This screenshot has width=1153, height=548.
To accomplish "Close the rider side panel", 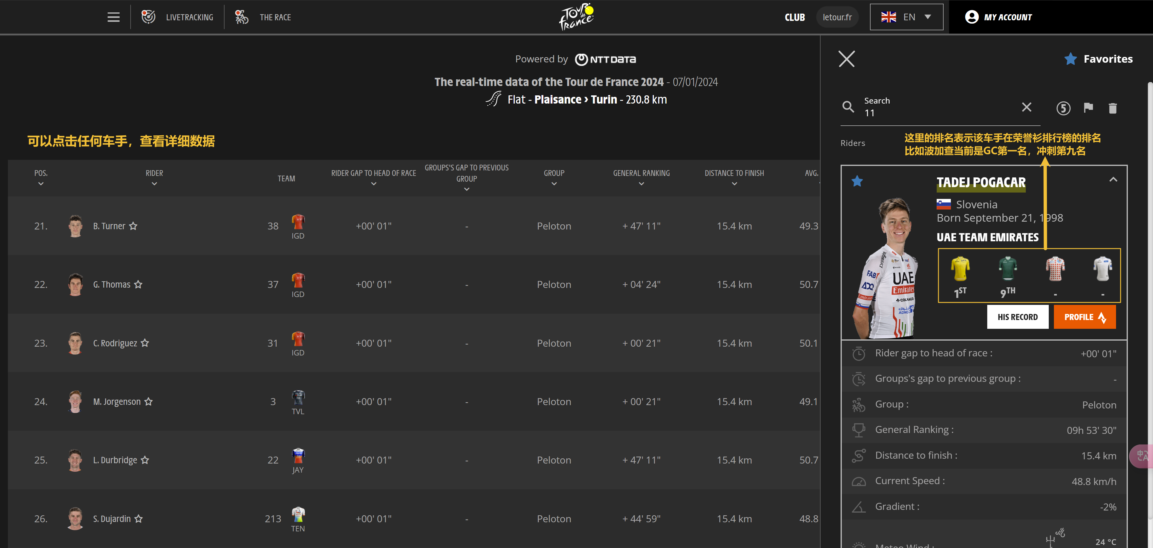I will coord(846,59).
